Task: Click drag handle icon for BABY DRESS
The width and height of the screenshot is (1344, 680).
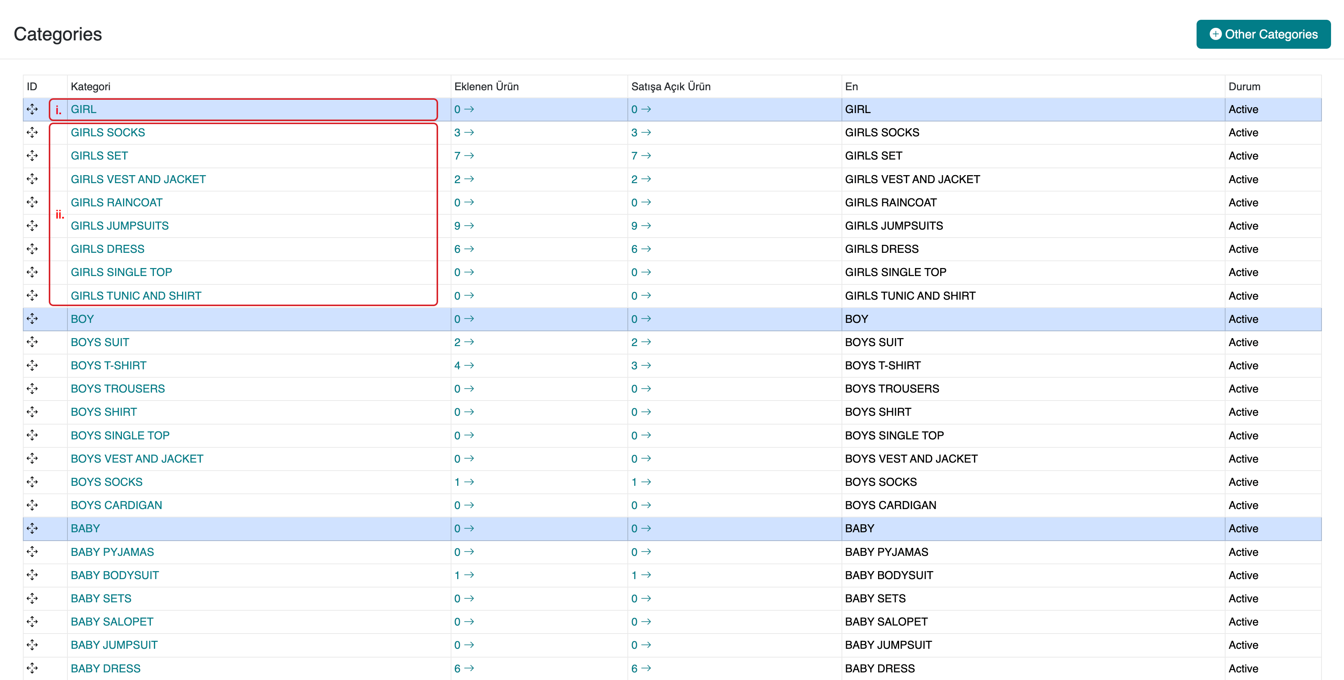Action: (32, 668)
